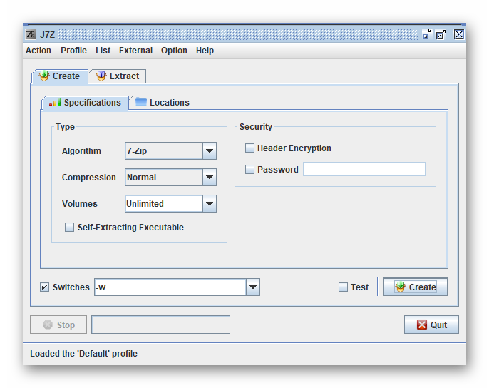Click the iconify window button in title bar
The width and height of the screenshot is (489, 388).
click(427, 34)
